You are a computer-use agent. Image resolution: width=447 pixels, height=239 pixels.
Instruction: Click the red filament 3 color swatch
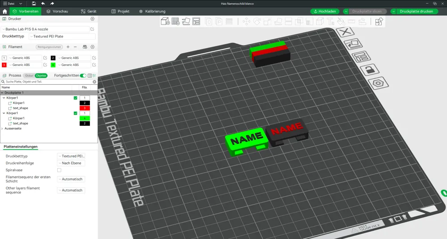click(x=4, y=65)
